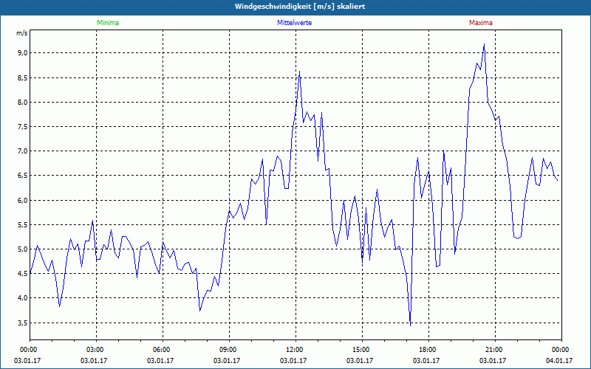This screenshot has height=369, width=591.
Task: Click the 9,0 y-axis value
Action: 23,53
